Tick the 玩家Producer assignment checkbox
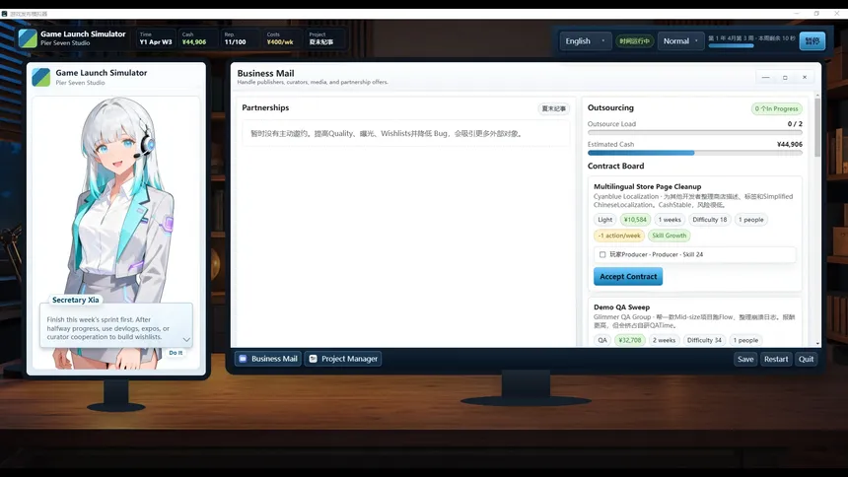 pos(601,254)
